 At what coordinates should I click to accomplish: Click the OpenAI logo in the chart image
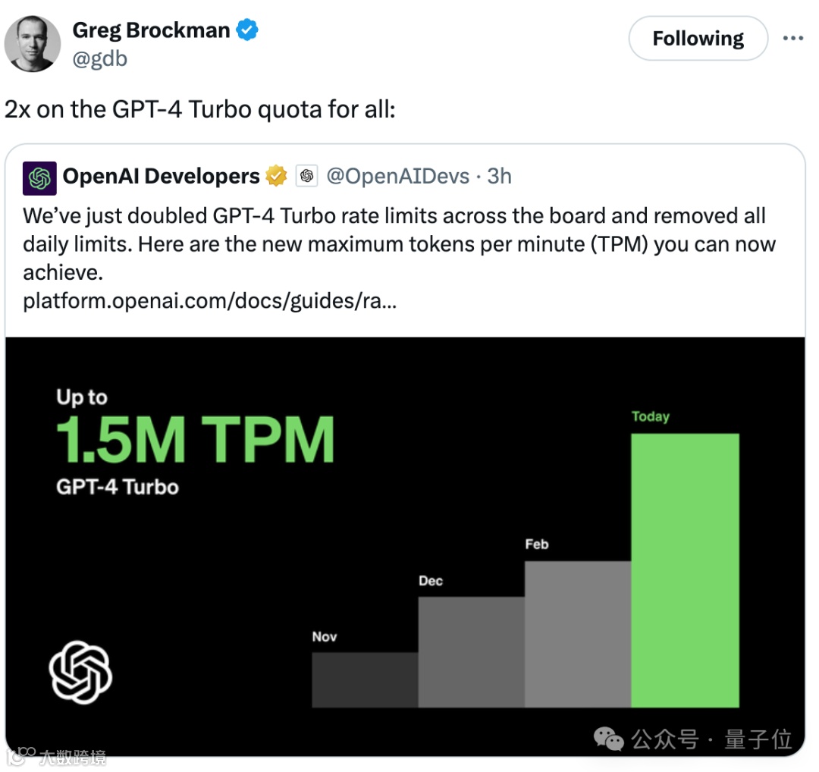(x=80, y=672)
